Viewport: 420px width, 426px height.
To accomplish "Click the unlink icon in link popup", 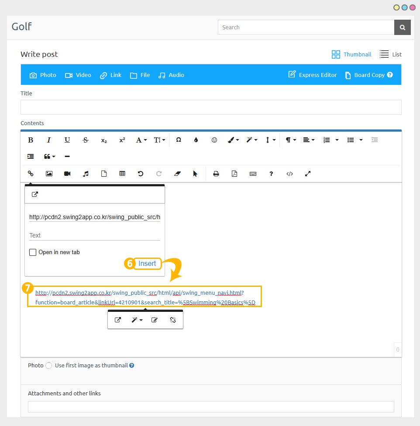I will (x=173, y=320).
